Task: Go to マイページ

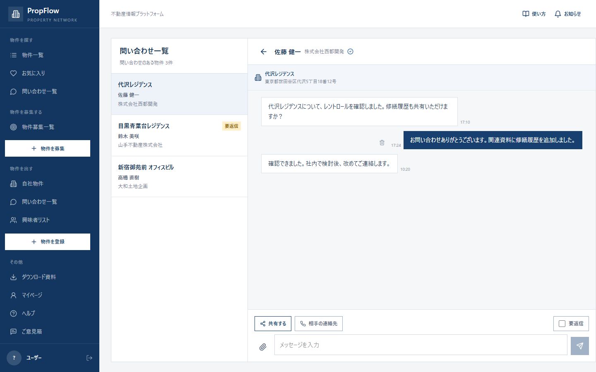Action: point(50,295)
